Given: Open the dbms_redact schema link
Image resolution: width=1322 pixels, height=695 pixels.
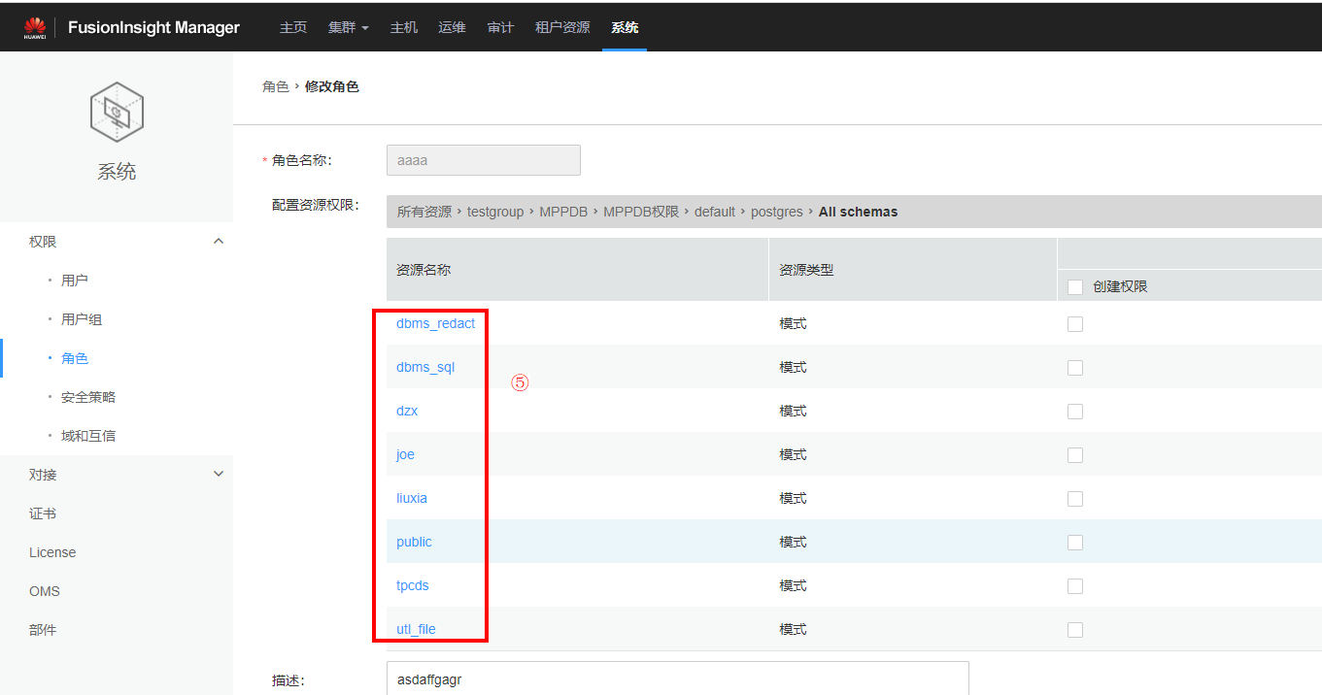Looking at the screenshot, I should tap(435, 323).
